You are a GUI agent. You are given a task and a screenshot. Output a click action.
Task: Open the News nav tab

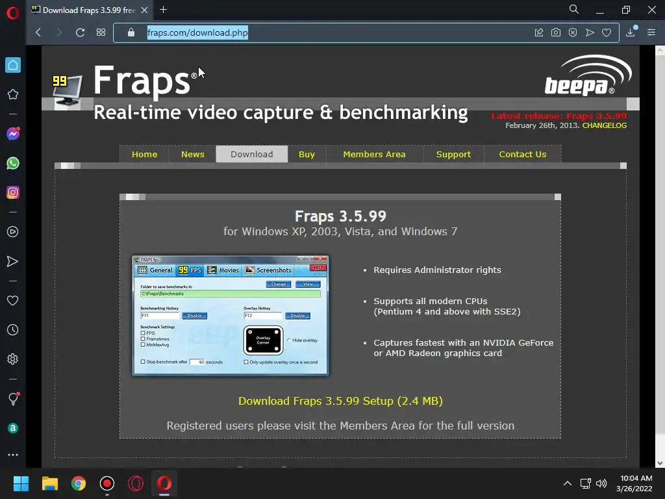(x=192, y=155)
